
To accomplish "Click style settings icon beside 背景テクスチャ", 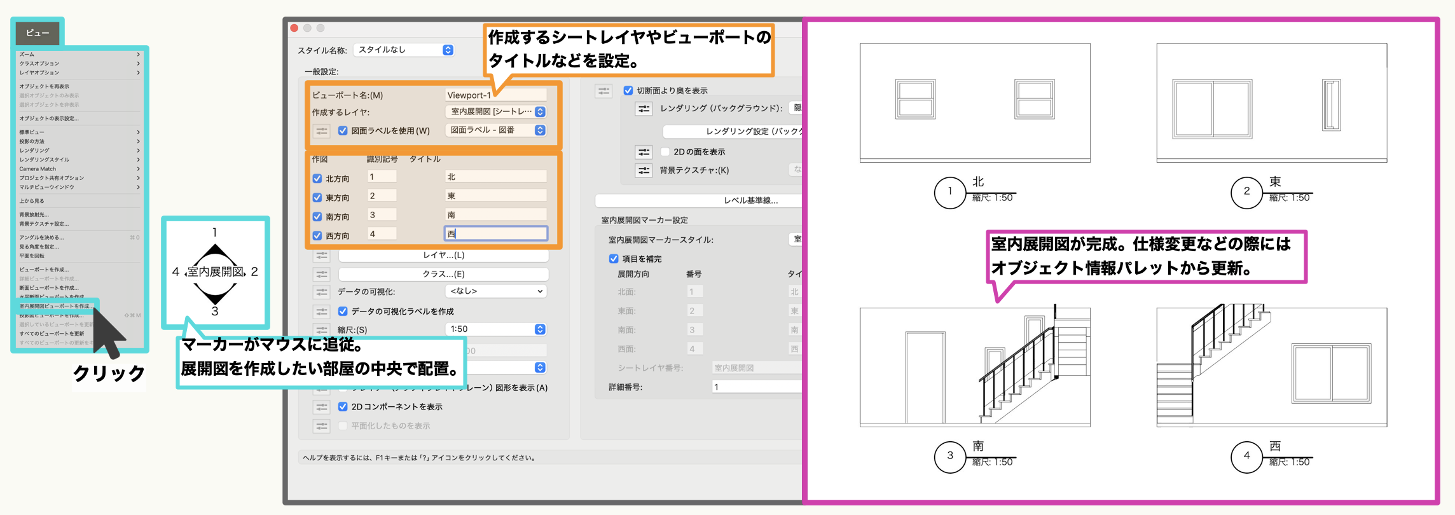I will coord(644,170).
